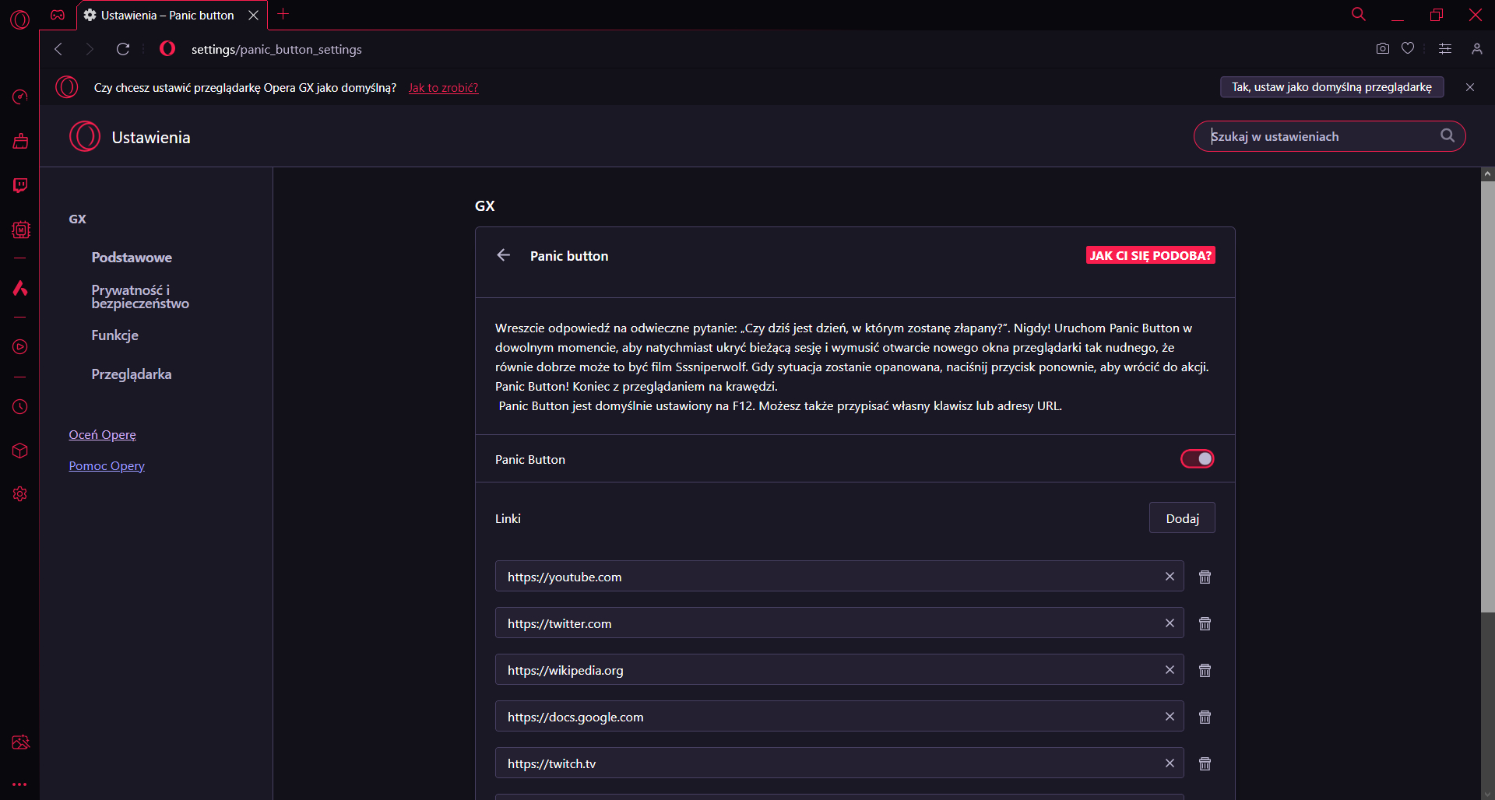Open History clock icon in sidebar
The width and height of the screenshot is (1495, 800).
point(20,406)
